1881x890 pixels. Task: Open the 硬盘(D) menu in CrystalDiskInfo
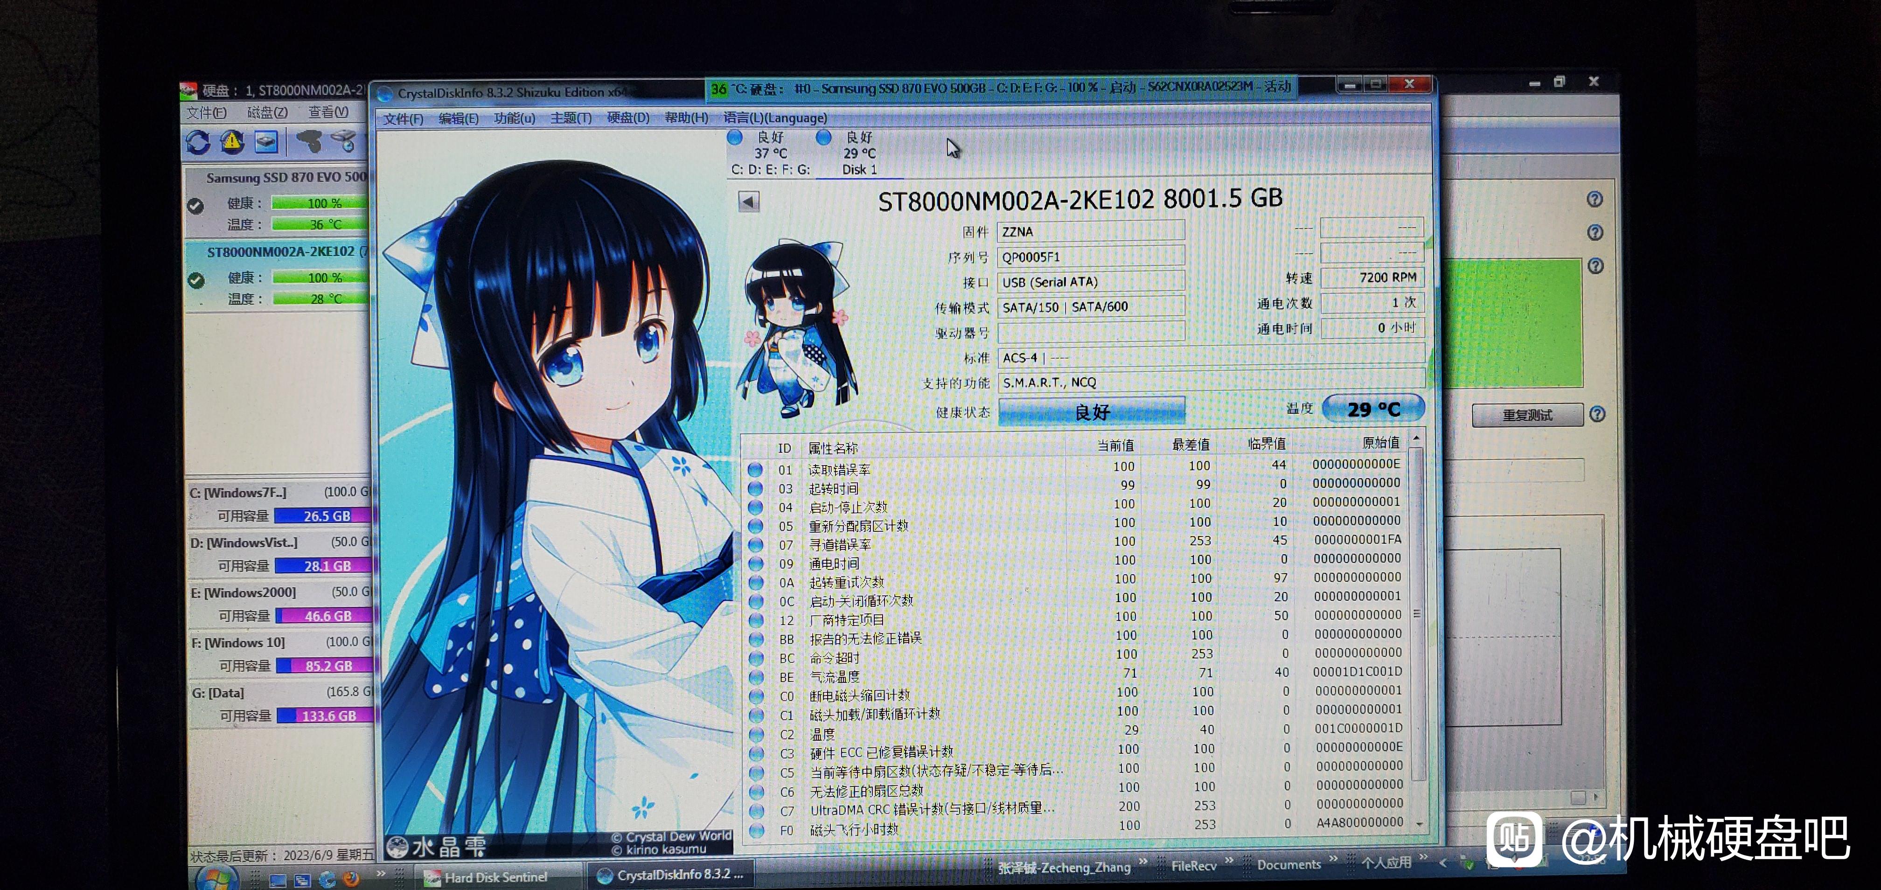click(628, 118)
